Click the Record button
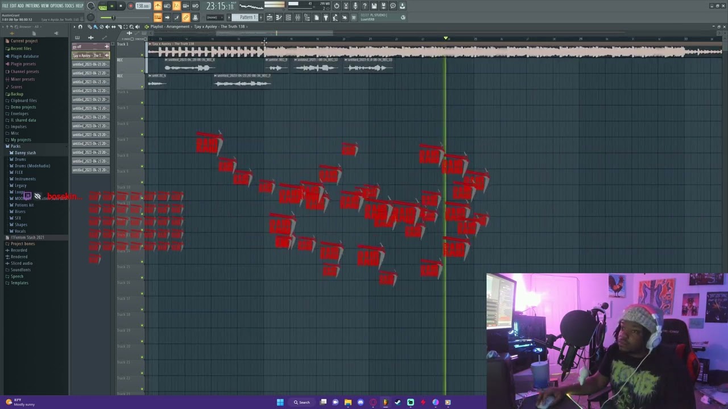The height and width of the screenshot is (409, 728). 130,6
